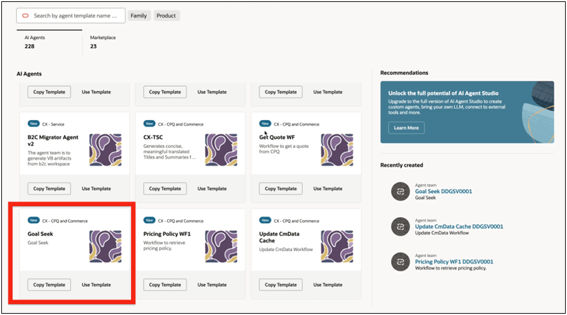Viewport: 567px width, 315px height.
Task: Click the search by agent template name field
Action: coord(71,16)
